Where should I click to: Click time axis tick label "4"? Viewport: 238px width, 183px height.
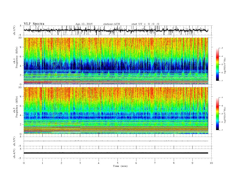click(99, 163)
